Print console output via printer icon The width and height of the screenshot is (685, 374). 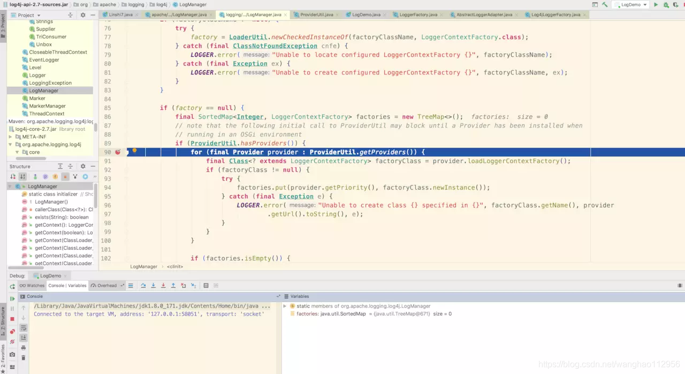24,348
